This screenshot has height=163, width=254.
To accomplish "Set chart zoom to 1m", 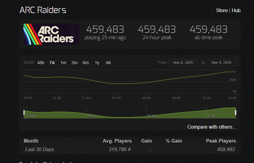I will click(63, 63).
